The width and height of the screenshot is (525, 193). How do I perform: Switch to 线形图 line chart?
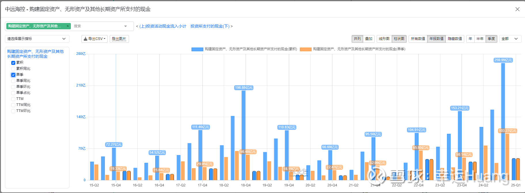[x=384, y=39]
